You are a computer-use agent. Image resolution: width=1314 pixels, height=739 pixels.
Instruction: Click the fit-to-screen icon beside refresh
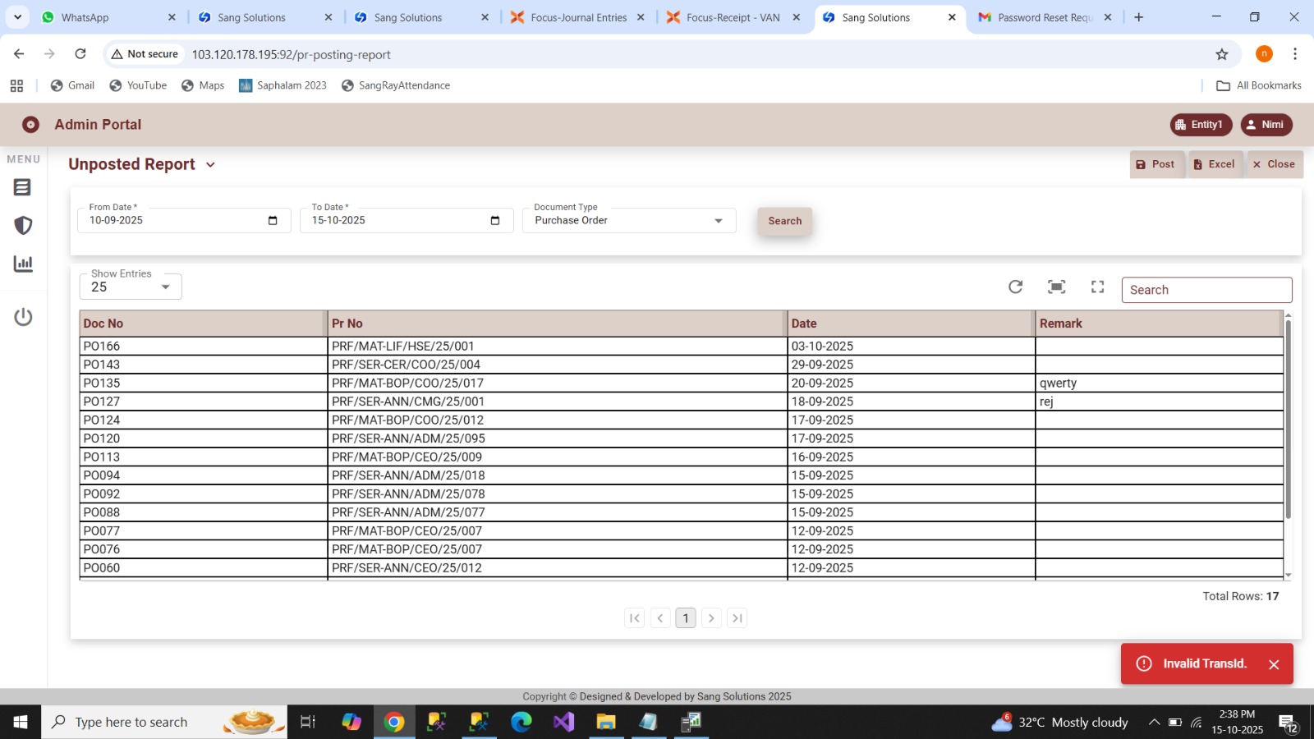1056,287
